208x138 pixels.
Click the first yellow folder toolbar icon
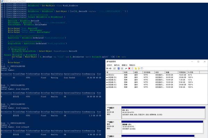(135, 68)
